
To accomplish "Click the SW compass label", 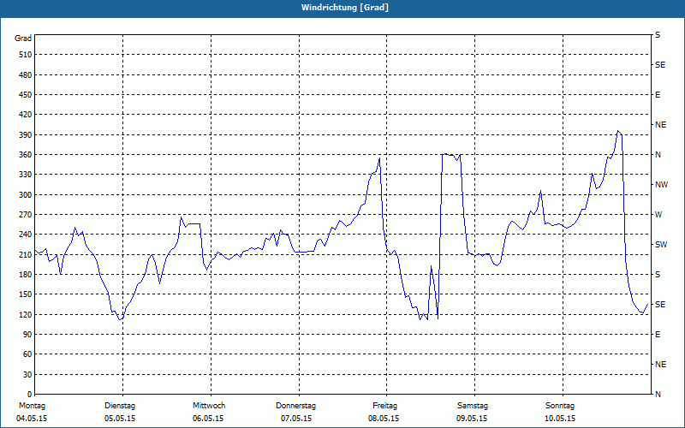I will coord(661,245).
